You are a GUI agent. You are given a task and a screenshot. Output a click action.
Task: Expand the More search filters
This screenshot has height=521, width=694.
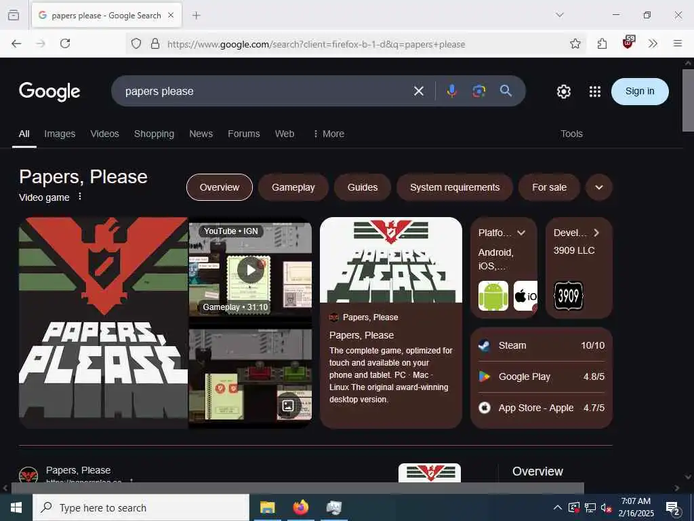click(329, 134)
